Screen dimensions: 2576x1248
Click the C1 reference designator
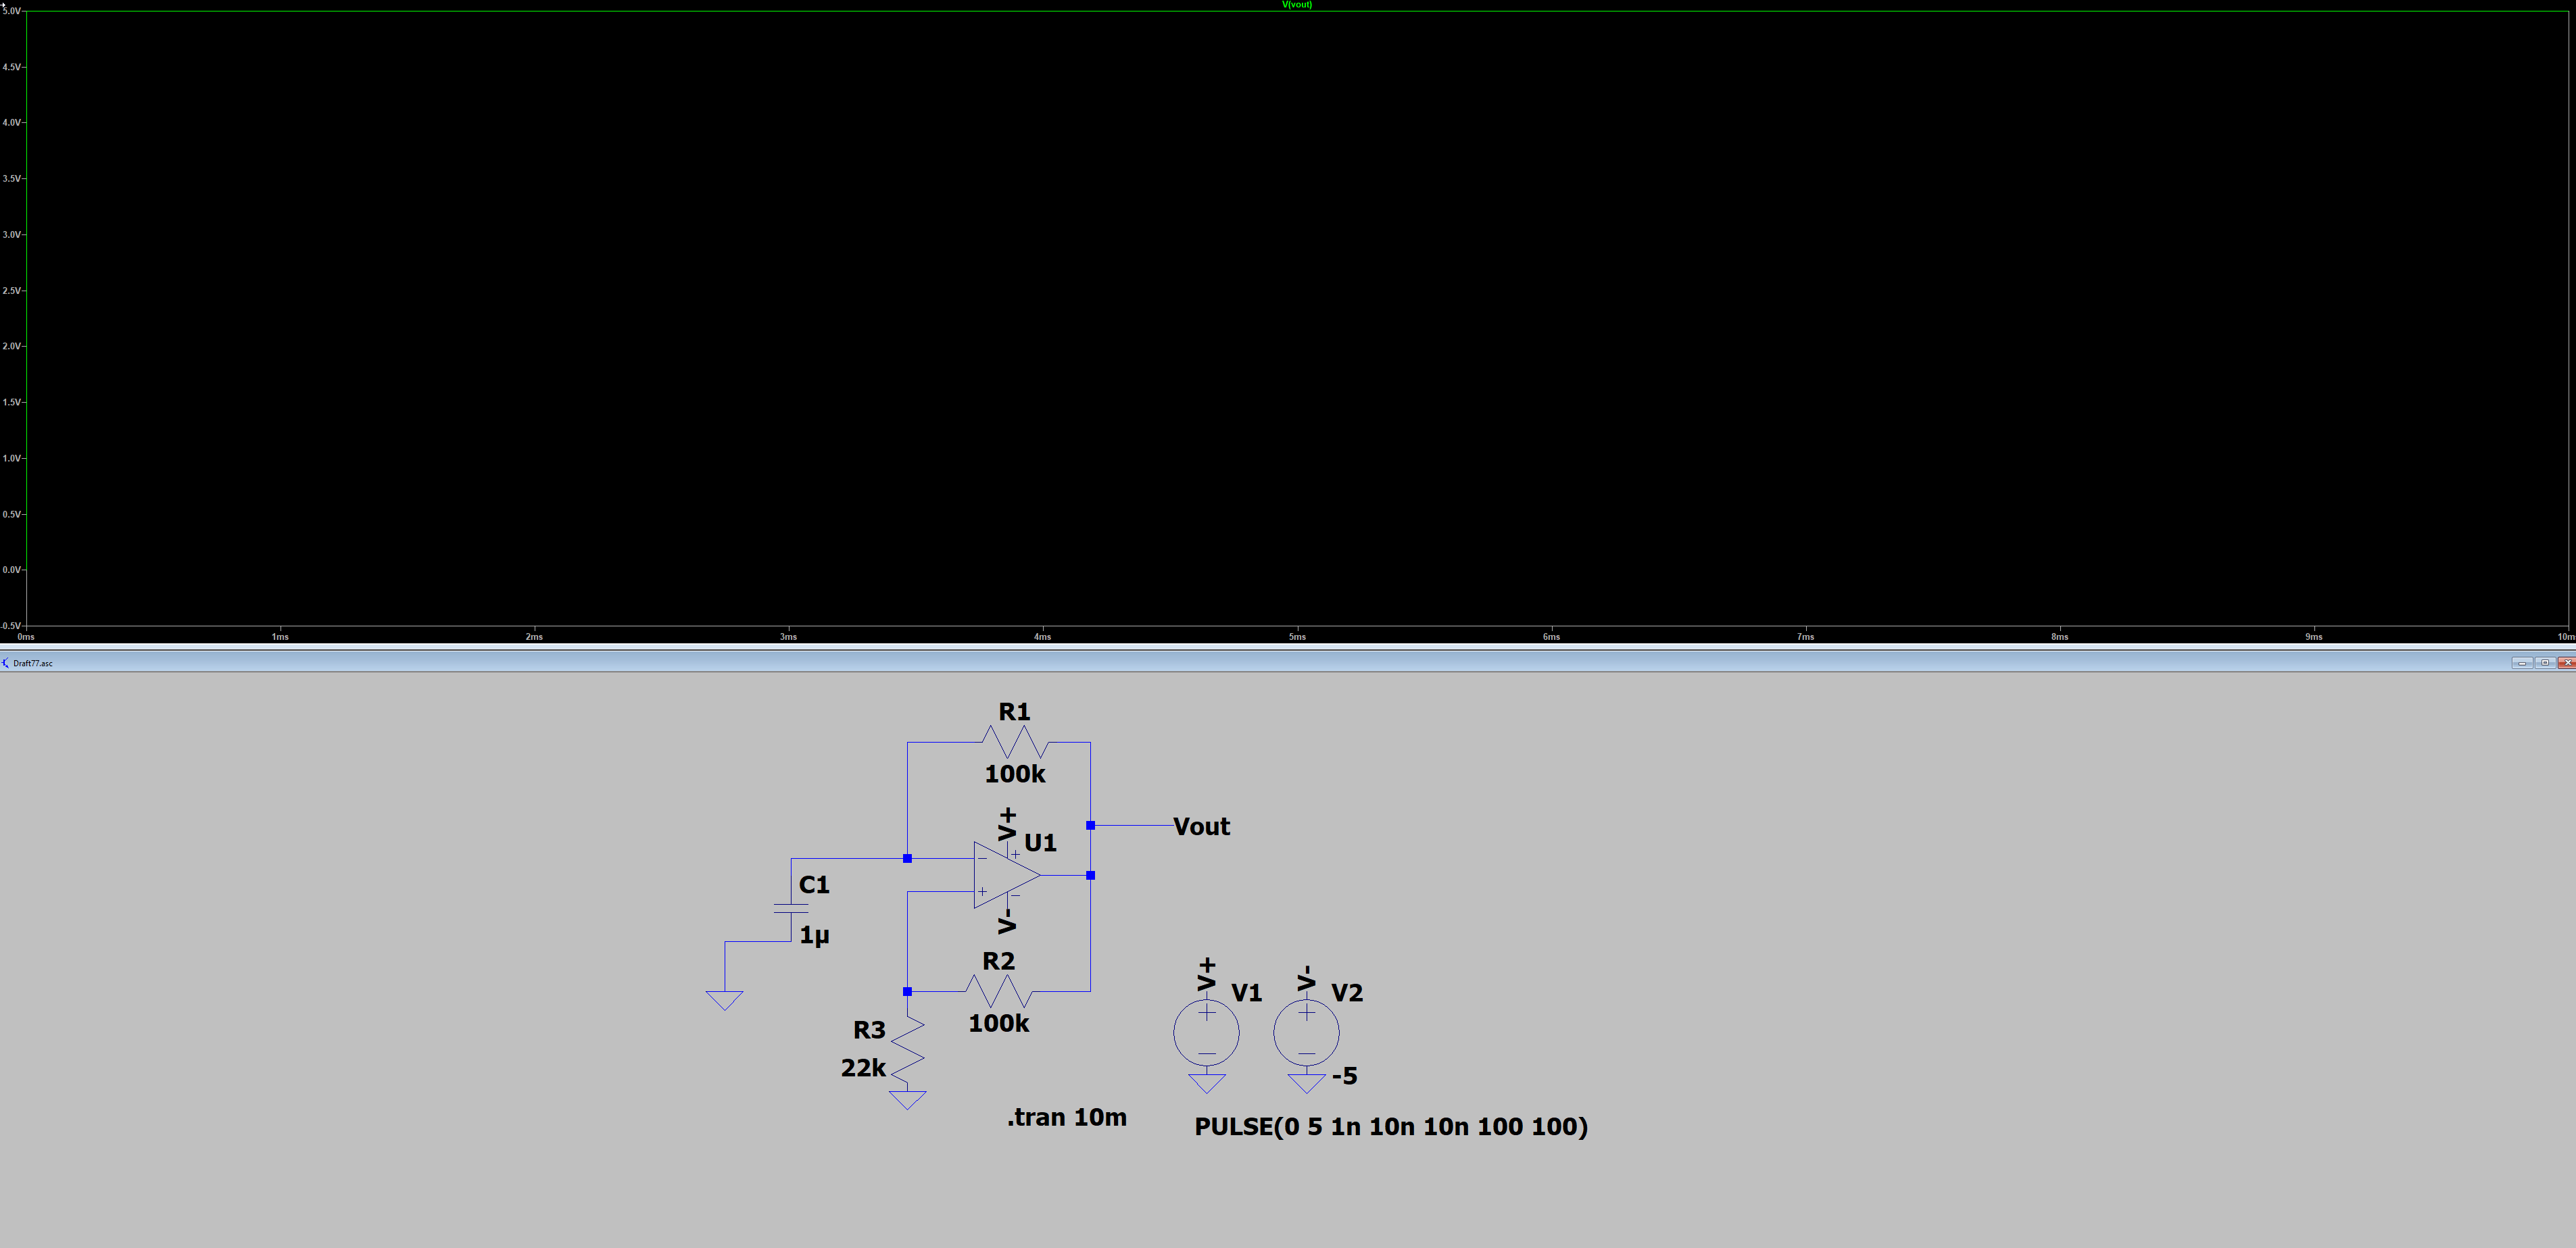click(x=814, y=885)
